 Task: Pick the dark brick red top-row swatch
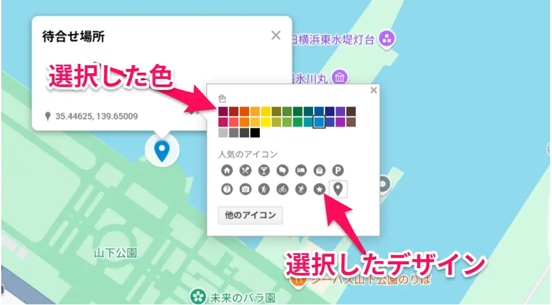pos(234,111)
